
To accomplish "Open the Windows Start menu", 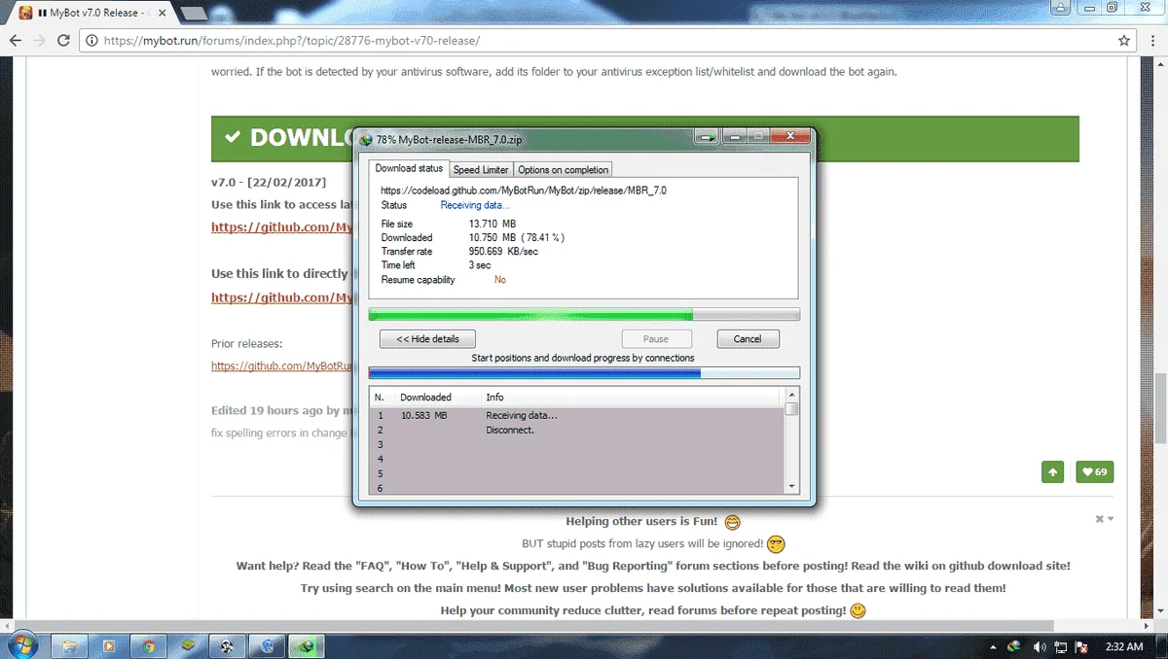I will 20,645.
